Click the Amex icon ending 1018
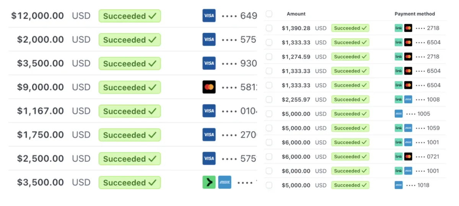Screen dimensions: 459x206 pos(399,185)
